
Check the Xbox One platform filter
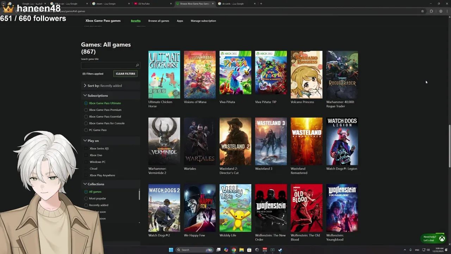click(86, 155)
